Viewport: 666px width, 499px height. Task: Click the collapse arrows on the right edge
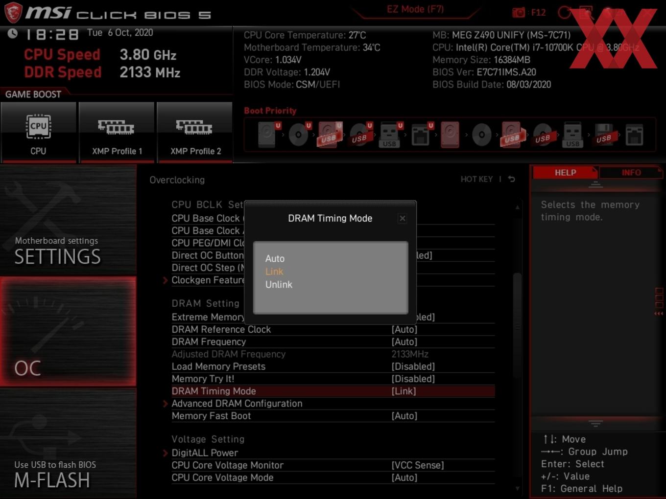pos(659,314)
